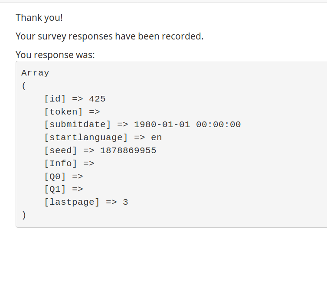Click the [Q1] entry line

point(64,190)
